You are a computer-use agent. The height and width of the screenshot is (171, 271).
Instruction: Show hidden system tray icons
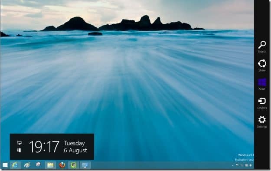233,165
